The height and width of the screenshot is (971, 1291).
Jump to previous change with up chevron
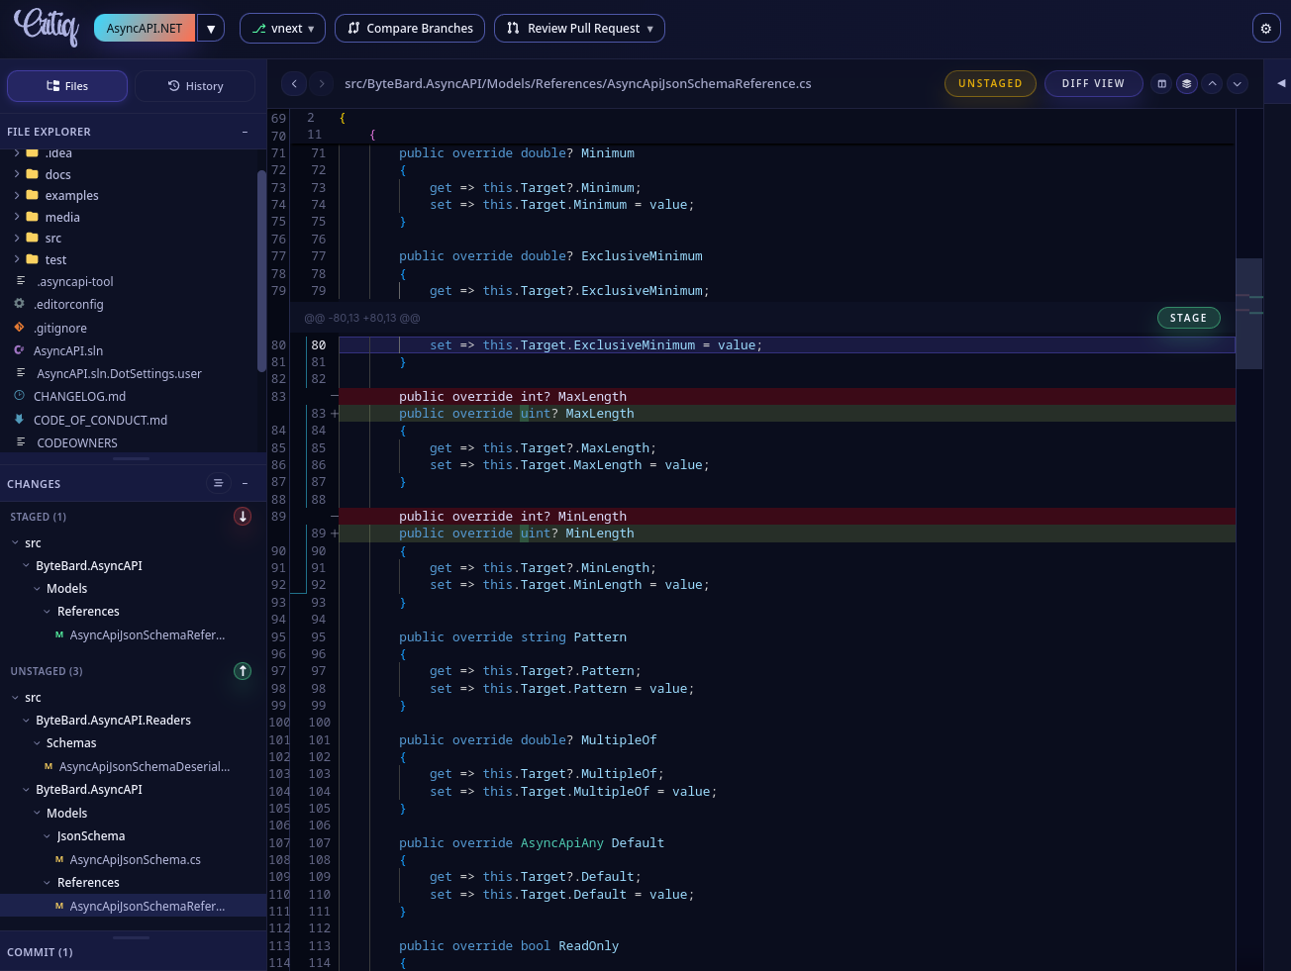(x=1211, y=83)
